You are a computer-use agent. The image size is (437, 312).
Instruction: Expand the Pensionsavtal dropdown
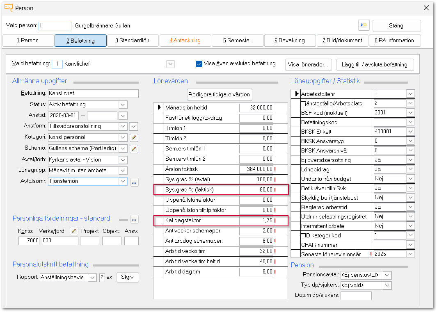tap(387, 275)
